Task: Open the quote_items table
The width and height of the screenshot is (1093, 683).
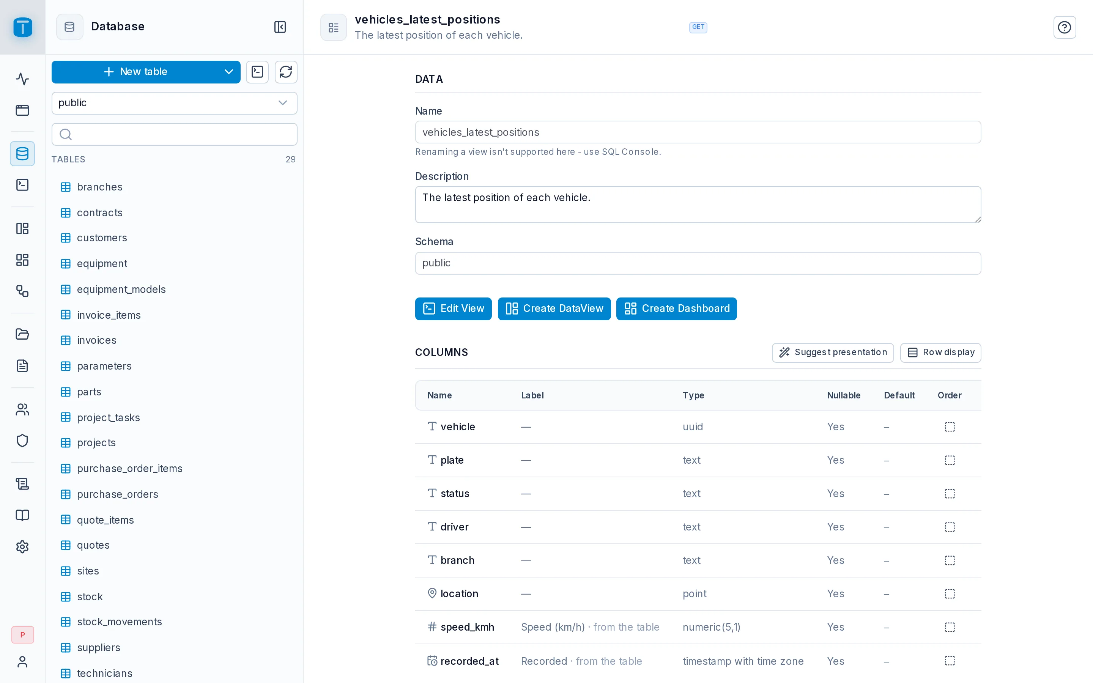Action: (174, 520)
